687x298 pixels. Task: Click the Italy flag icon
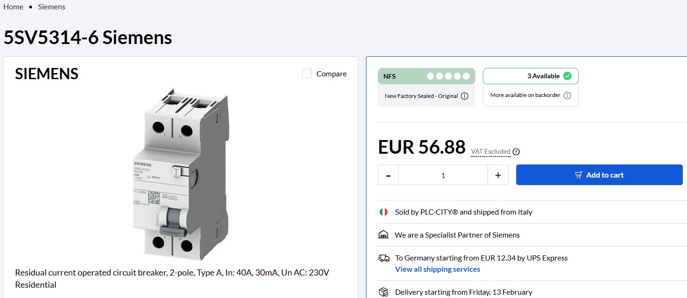[x=383, y=212]
